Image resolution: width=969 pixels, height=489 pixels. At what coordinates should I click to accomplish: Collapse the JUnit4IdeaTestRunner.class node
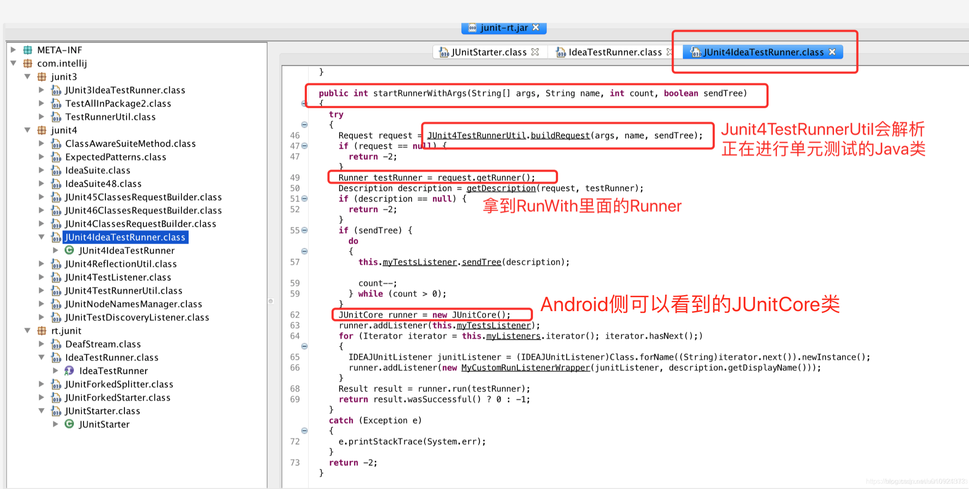[x=41, y=237]
